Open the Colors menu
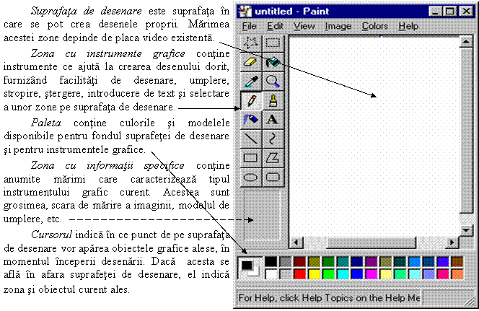479x311 pixels. 375,26
